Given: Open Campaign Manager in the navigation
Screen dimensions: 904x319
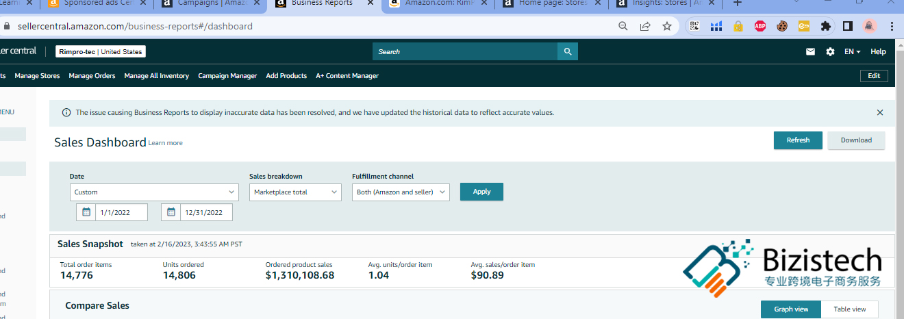Looking at the screenshot, I should click(x=227, y=76).
